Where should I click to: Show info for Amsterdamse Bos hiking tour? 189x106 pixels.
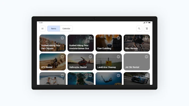pyautogui.click(x=90, y=38)
